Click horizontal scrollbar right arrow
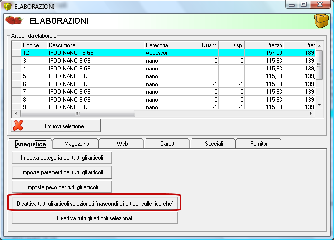Image resolution: width=334 pixels, height=240 pixels. point(311,114)
